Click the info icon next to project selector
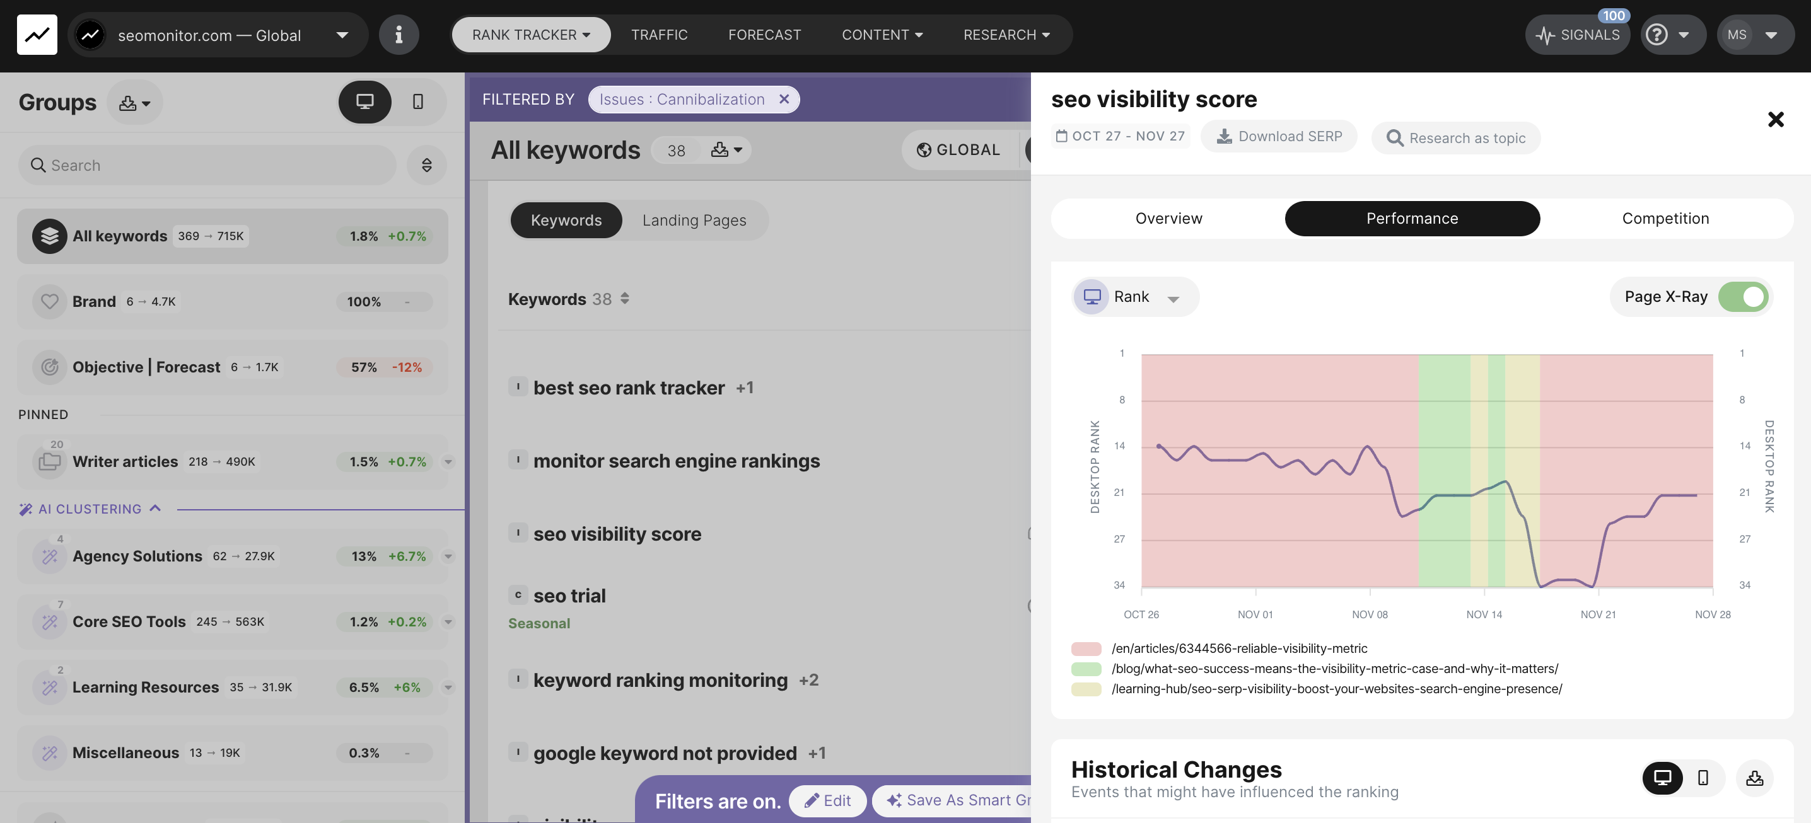Screen dimensions: 1811x823 399,35
